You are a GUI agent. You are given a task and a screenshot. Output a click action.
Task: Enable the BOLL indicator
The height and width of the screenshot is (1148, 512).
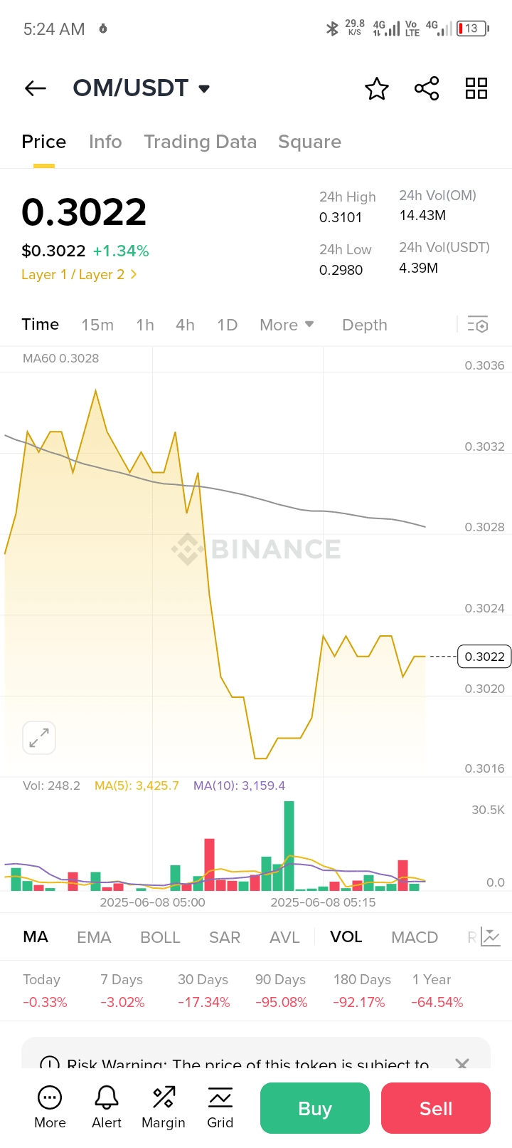tap(160, 937)
